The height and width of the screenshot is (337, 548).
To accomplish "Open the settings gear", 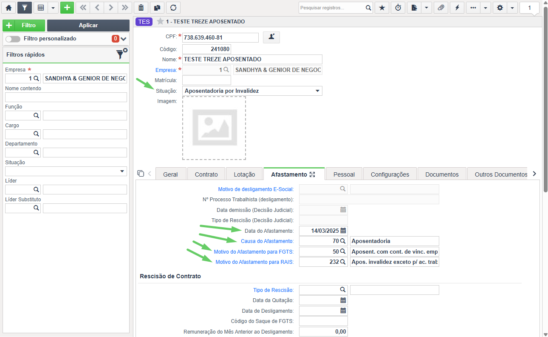I will point(500,8).
